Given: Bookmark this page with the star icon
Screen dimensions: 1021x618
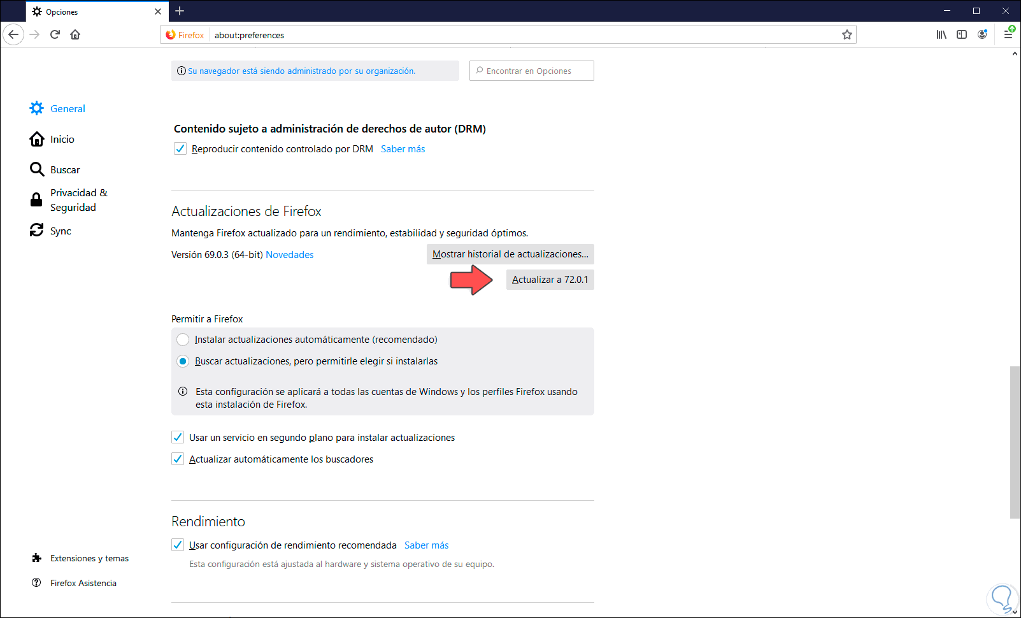Looking at the screenshot, I should tap(846, 35).
